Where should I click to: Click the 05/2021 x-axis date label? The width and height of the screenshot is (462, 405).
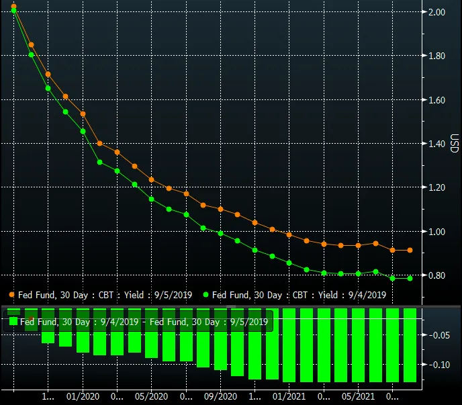point(359,396)
